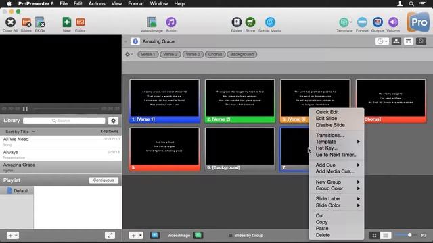The image size is (433, 243).
Task: Open the Editor toolbar icon
Action: (81, 22)
